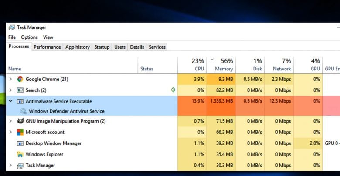Expand the GNU Image Manipulation Program group
This screenshot has width=340, height=176.
[10, 121]
